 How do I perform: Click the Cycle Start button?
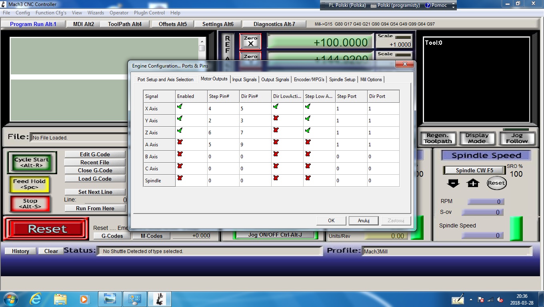pyautogui.click(x=32, y=162)
